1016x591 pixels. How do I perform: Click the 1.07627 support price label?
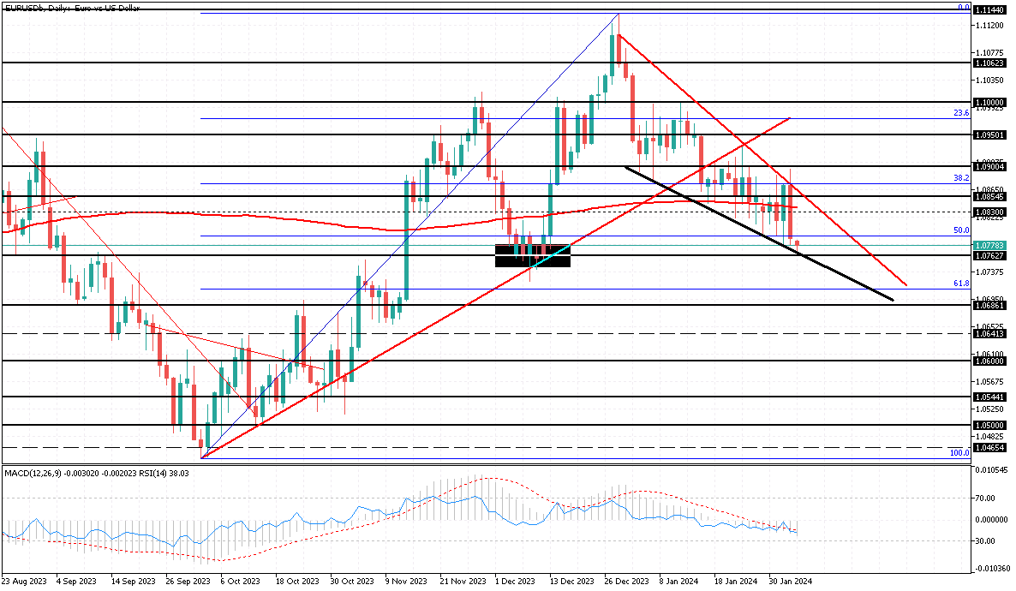coord(990,255)
